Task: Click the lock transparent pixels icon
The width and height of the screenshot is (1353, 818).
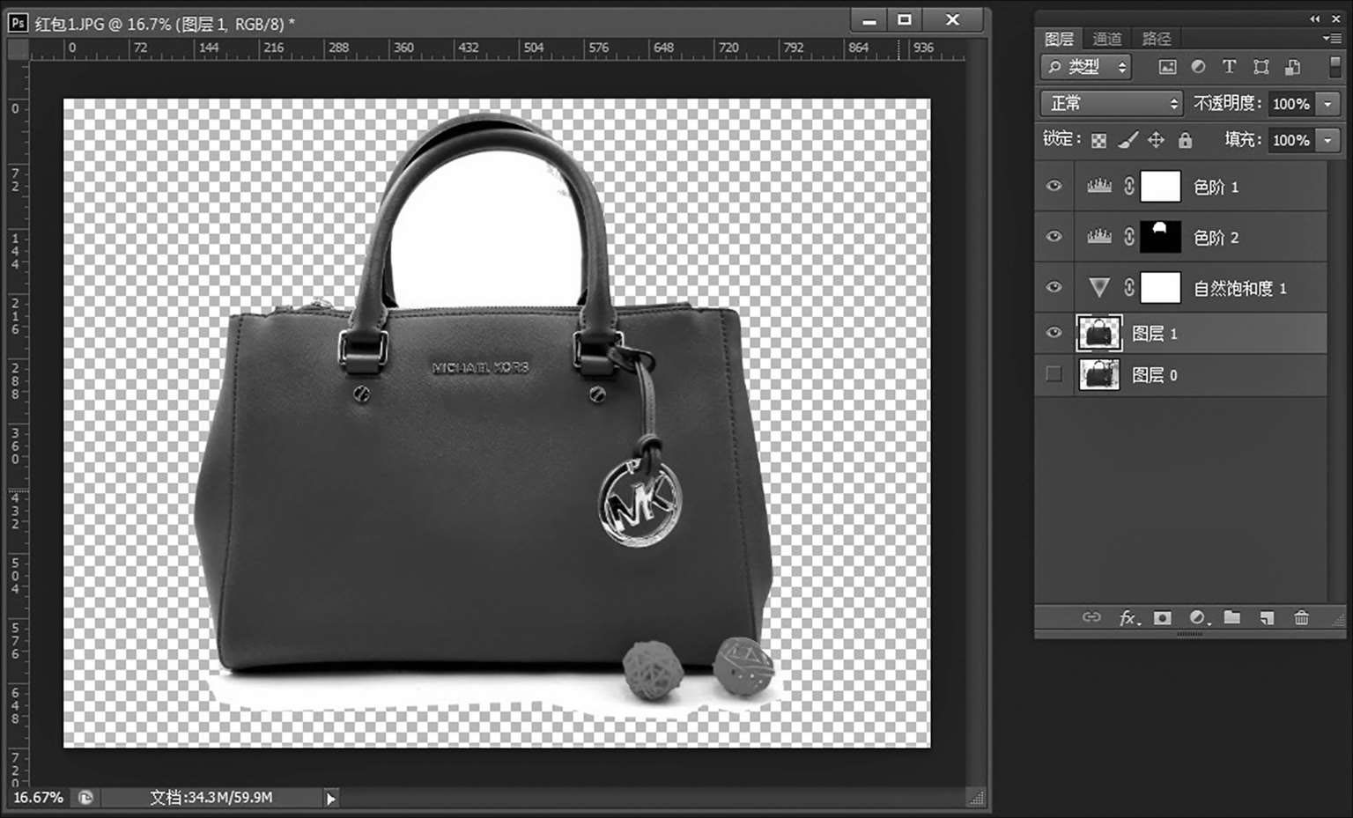Action: 1098,140
